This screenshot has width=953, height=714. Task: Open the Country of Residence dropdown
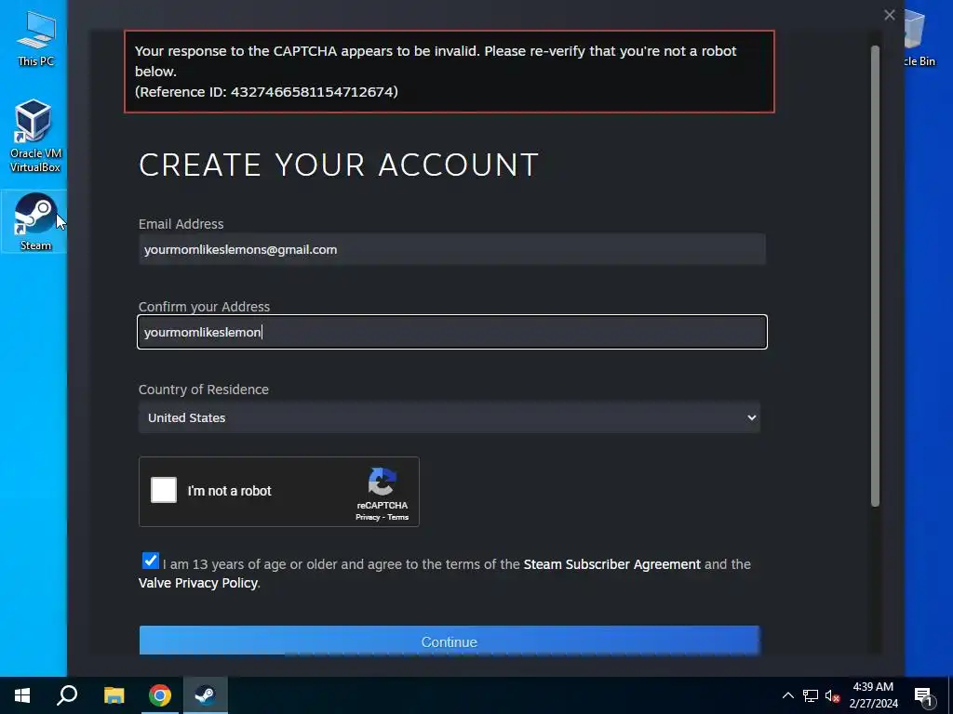pyautogui.click(x=450, y=417)
